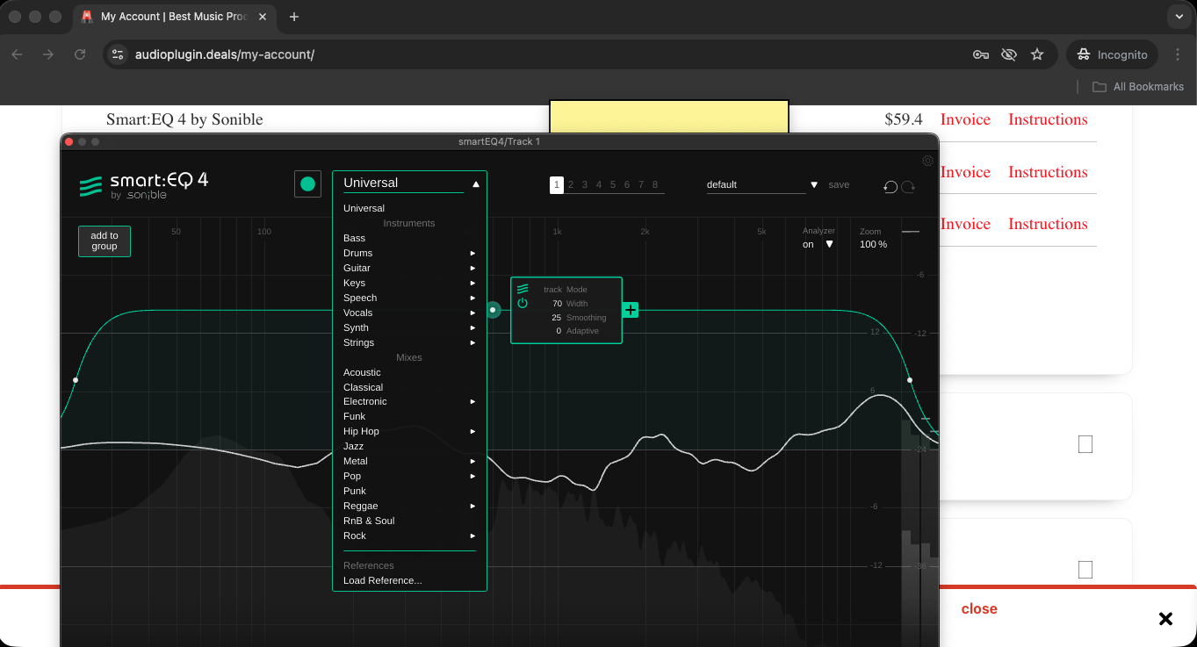Toggle the band power button off
Viewport: 1197px width, 647px height.
point(524,304)
